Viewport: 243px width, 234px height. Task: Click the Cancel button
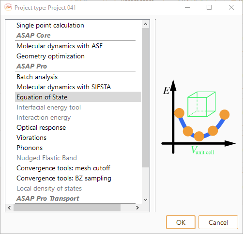pyautogui.click(x=218, y=222)
